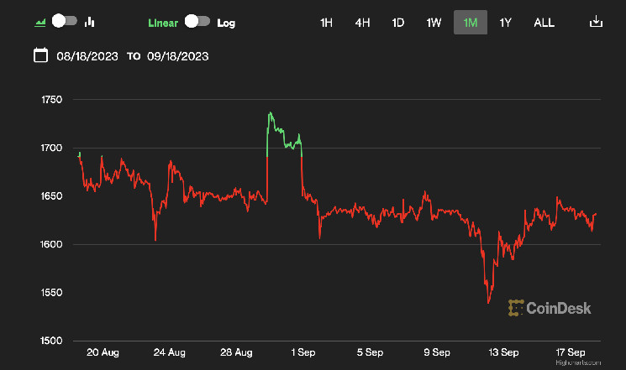Select the Linear scale label
Image resolution: width=626 pixels, height=370 pixels.
[163, 23]
